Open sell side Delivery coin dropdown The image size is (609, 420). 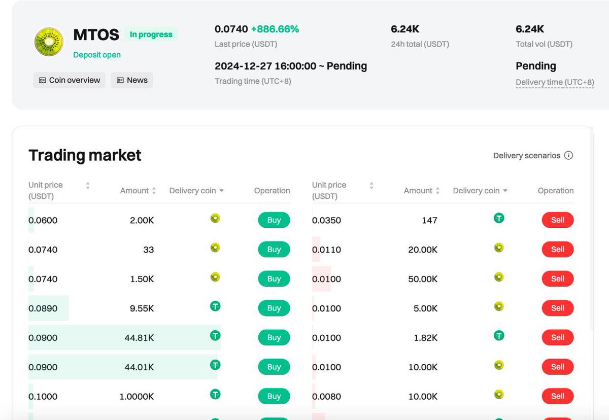[x=480, y=191]
